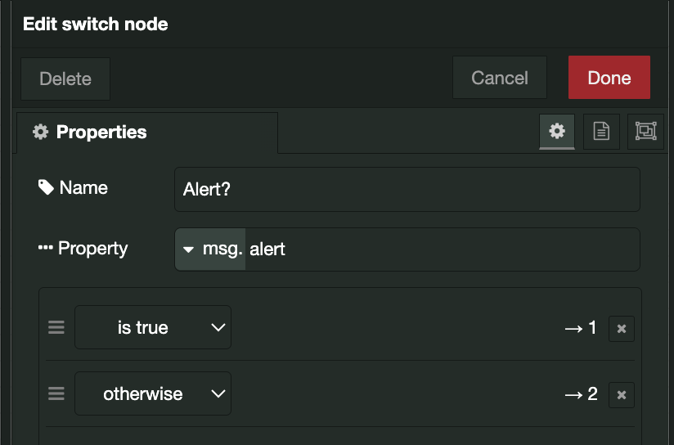Image resolution: width=674 pixels, height=445 pixels.
Task: Click the arrow 2 output label
Action: click(x=581, y=395)
